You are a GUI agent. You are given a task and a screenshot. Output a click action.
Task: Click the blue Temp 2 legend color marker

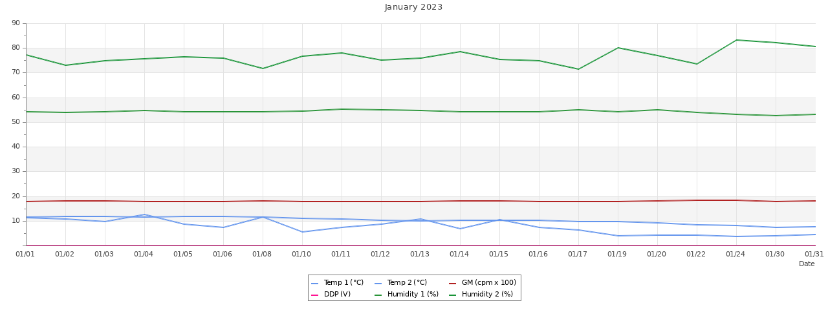378,284
